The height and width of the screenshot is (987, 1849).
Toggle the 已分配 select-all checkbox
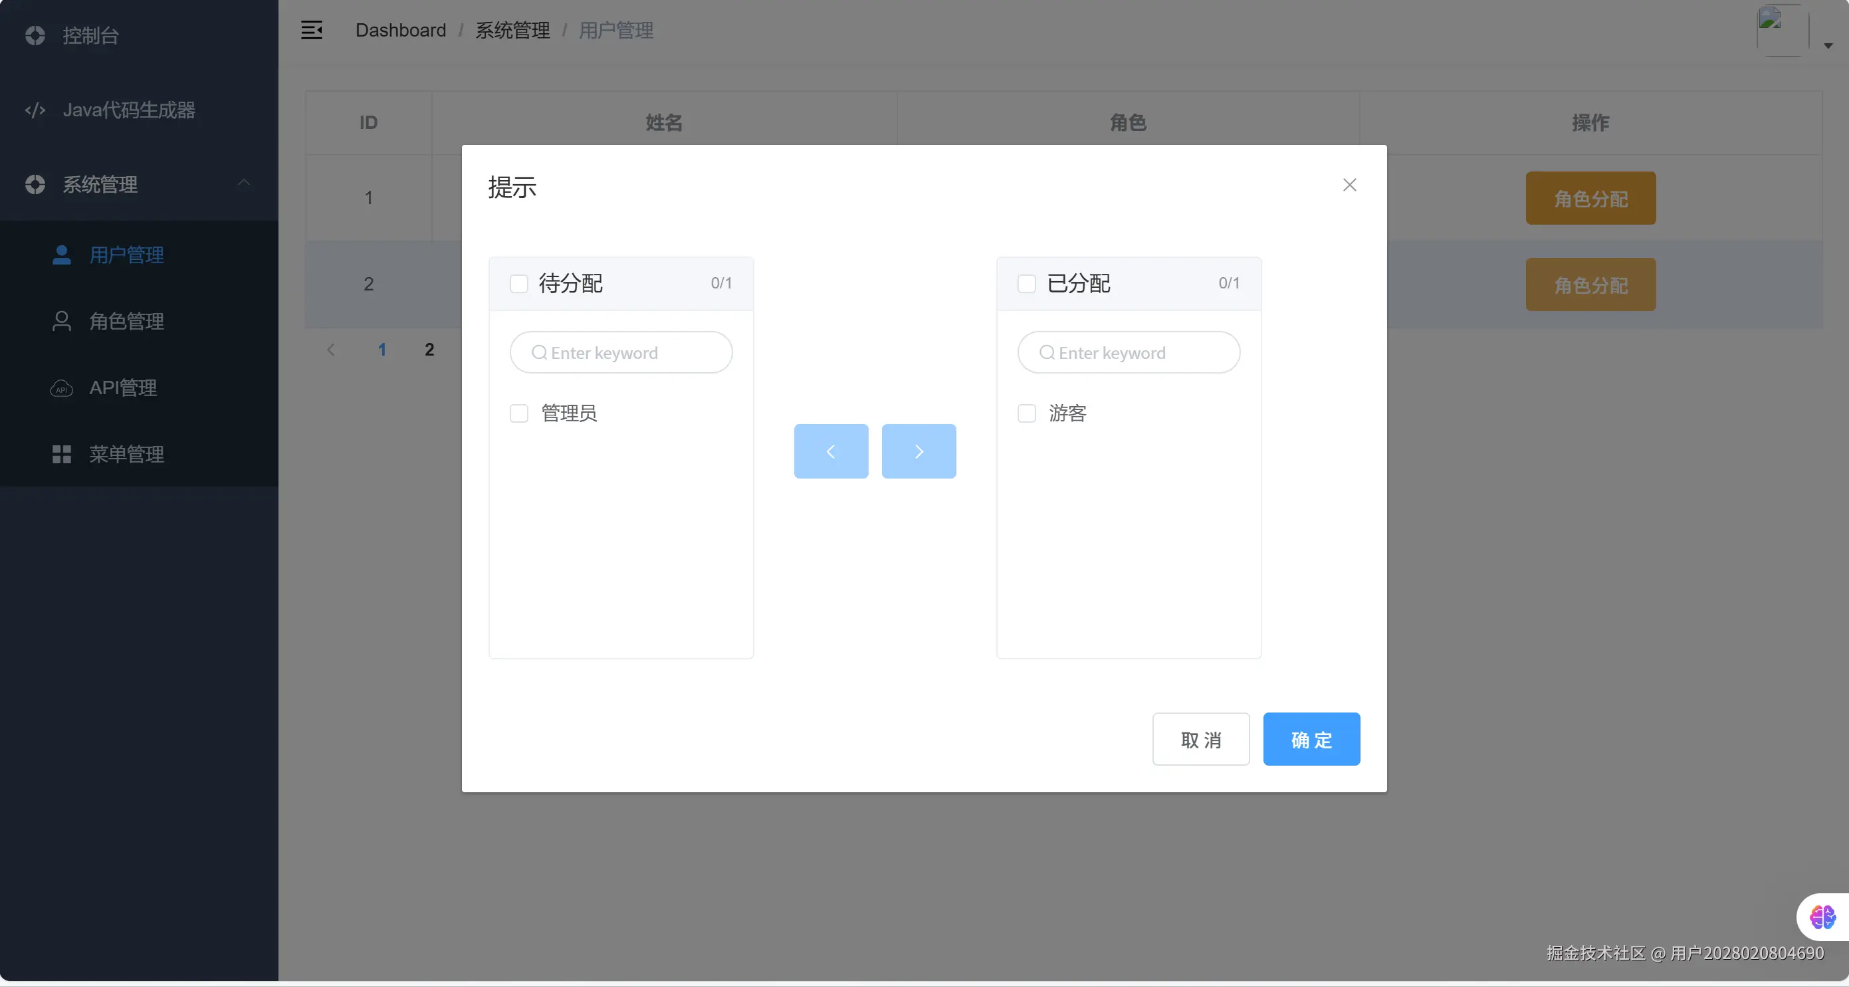click(1026, 284)
